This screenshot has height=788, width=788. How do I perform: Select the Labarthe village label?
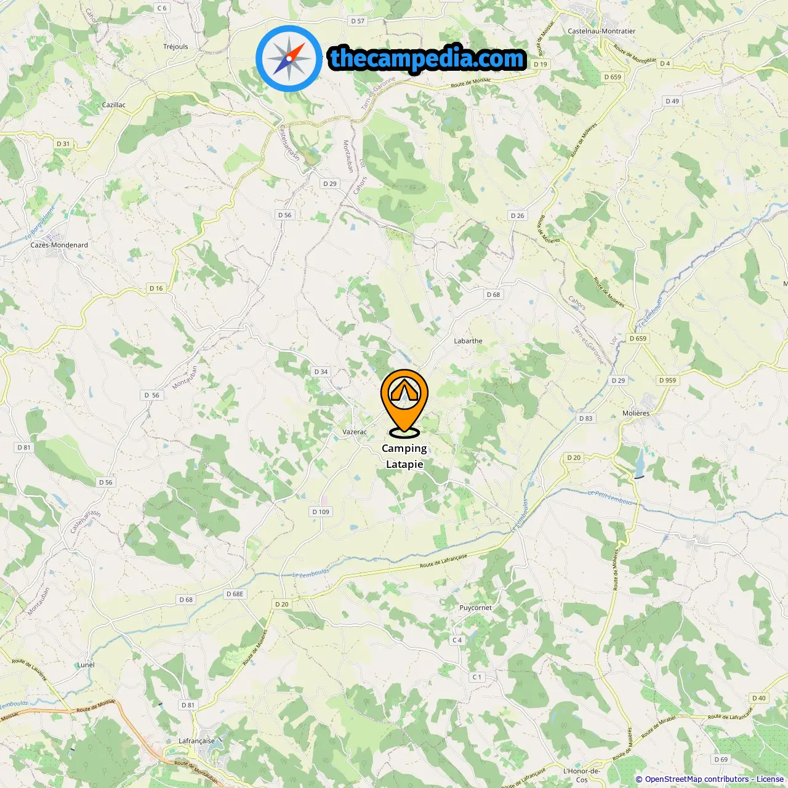(468, 341)
